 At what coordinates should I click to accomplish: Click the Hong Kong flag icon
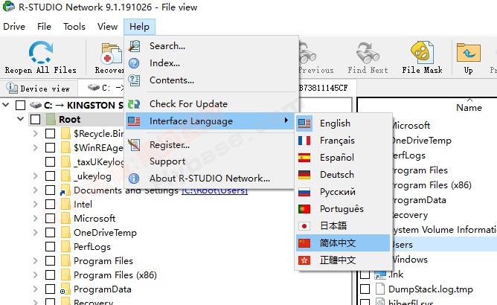point(304,260)
